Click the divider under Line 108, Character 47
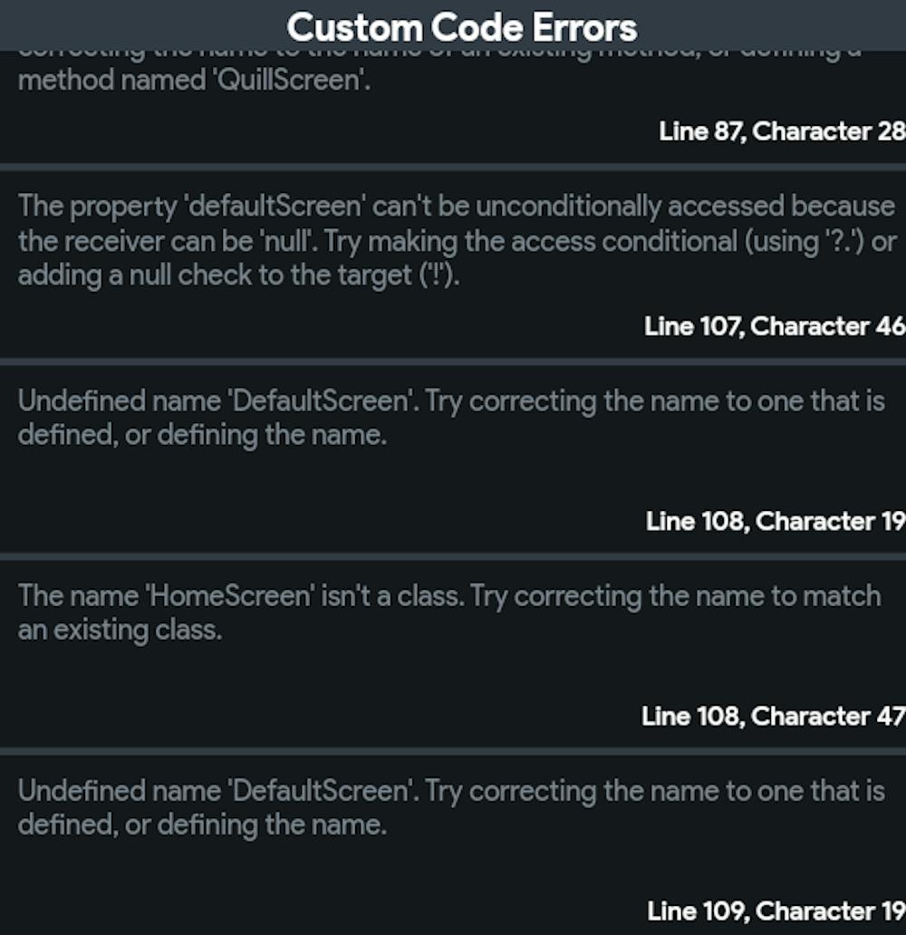Viewport: 906px width, 935px height. click(453, 751)
